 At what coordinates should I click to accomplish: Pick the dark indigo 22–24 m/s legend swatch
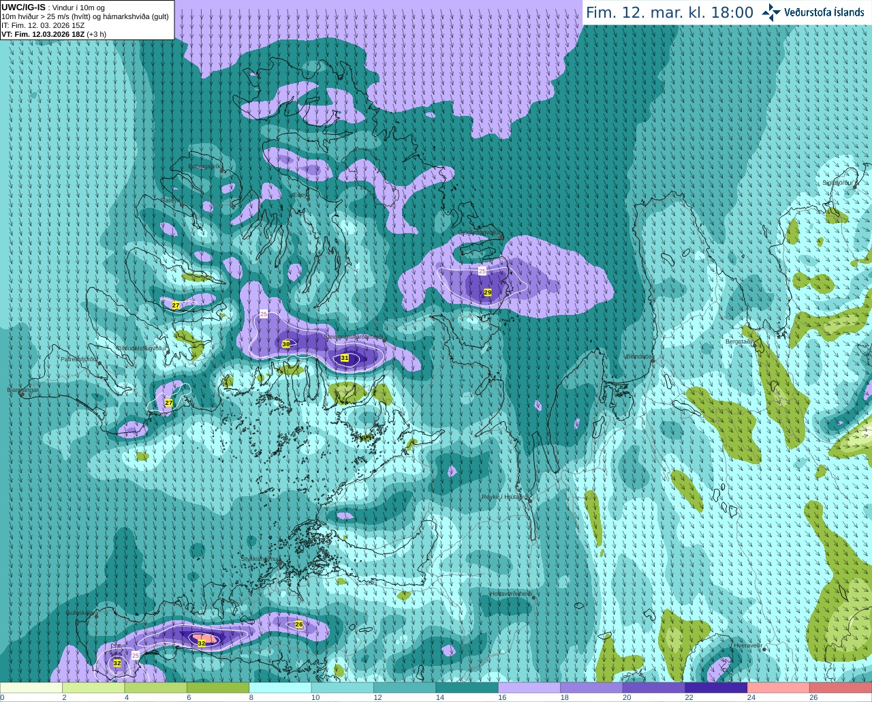coord(716,688)
